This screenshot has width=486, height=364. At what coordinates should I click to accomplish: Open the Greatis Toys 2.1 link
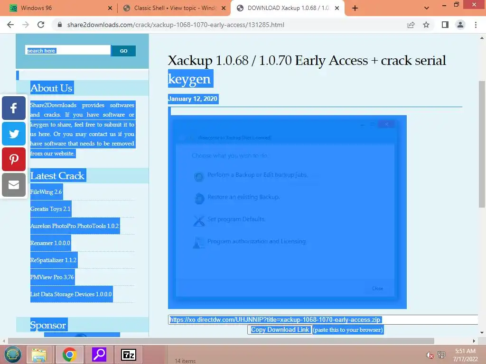[x=50, y=209]
